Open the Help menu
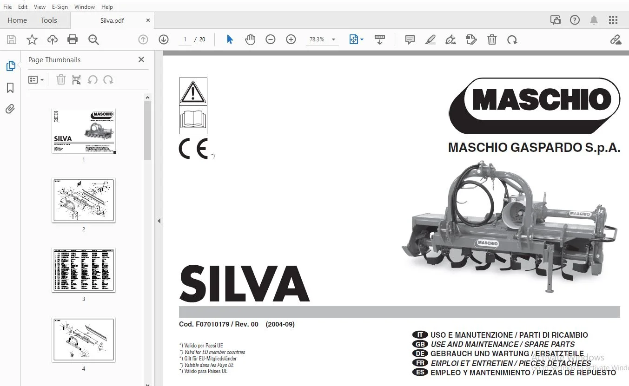 pos(107,7)
